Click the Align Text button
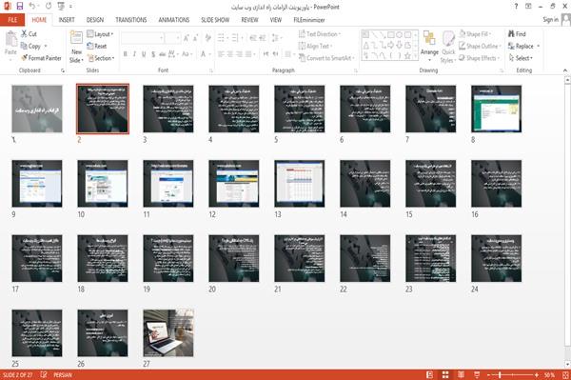Screen dimensions: 571x380 click(x=315, y=46)
